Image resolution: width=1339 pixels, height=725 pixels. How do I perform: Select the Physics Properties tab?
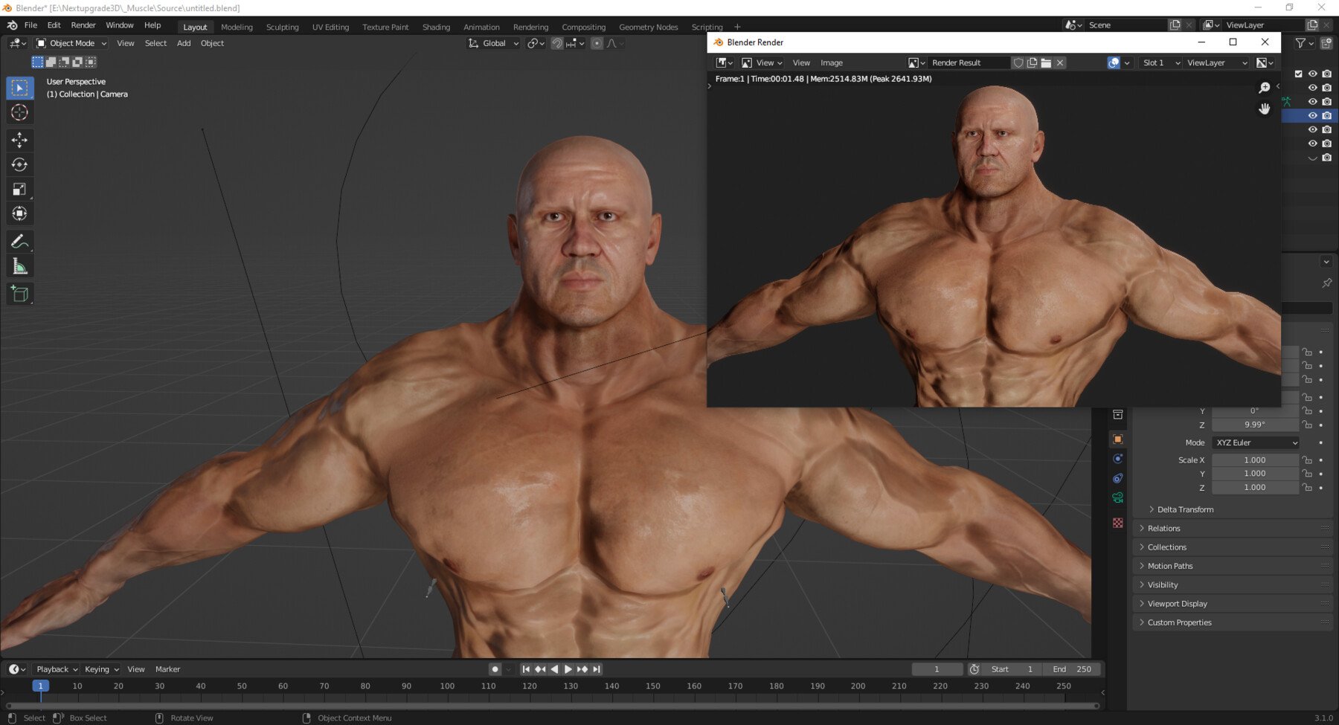1118,458
